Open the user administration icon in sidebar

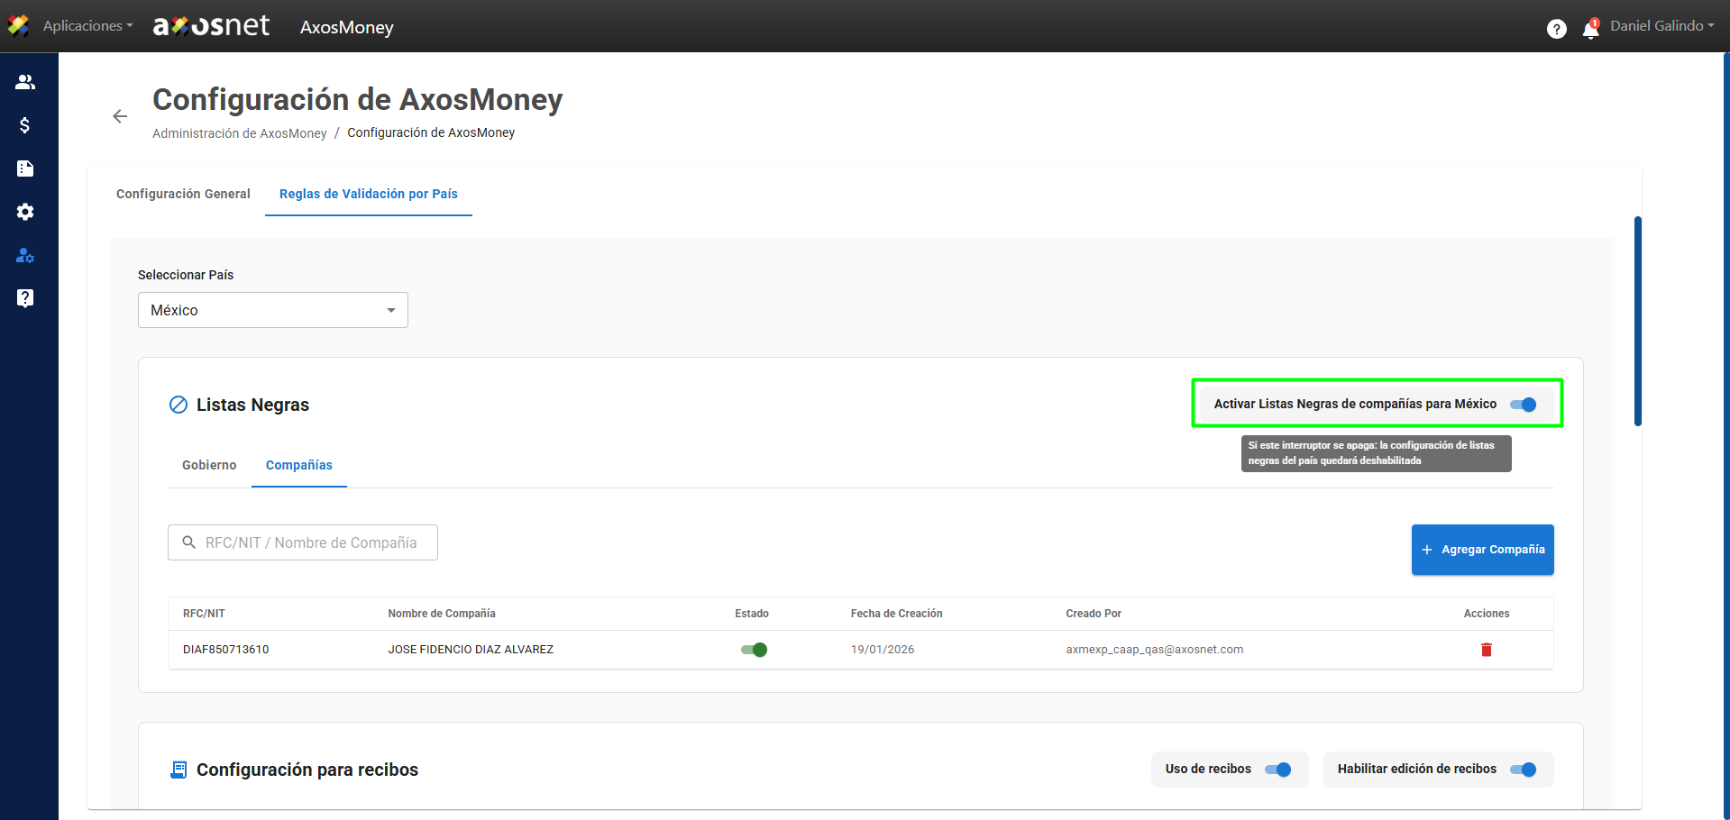click(25, 255)
